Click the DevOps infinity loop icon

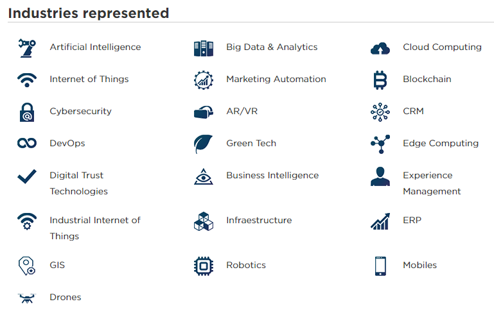coord(27,143)
